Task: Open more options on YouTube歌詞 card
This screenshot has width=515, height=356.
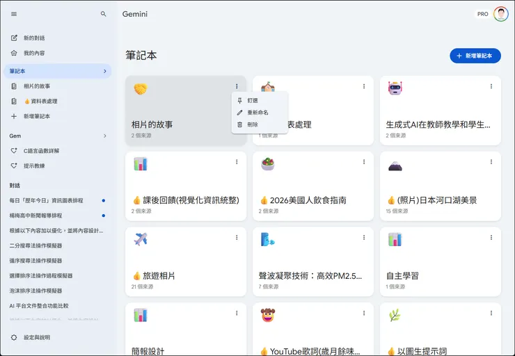Action: click(x=364, y=313)
